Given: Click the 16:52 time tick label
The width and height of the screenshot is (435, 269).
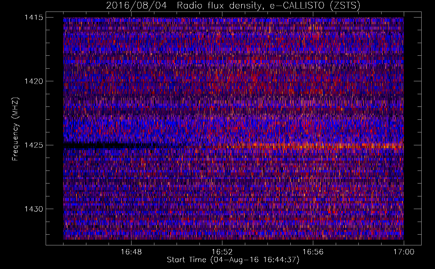Looking at the screenshot, I should pyautogui.click(x=222, y=252).
